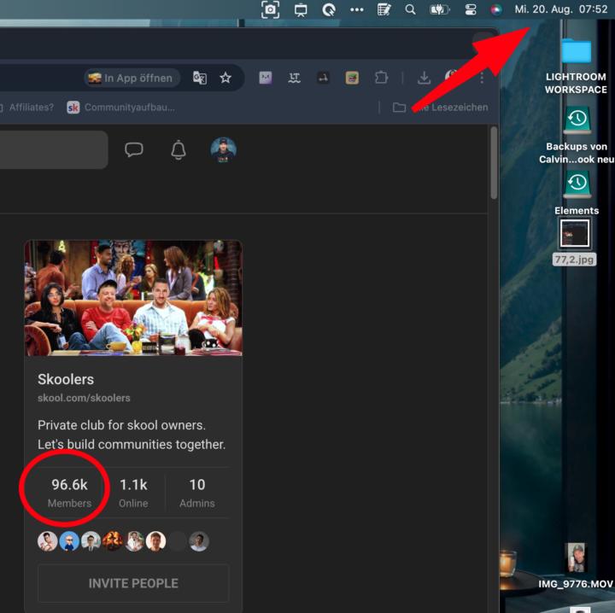Image resolution: width=615 pixels, height=613 pixels.
Task: Open the browser three-dot menu
Action: (x=482, y=78)
